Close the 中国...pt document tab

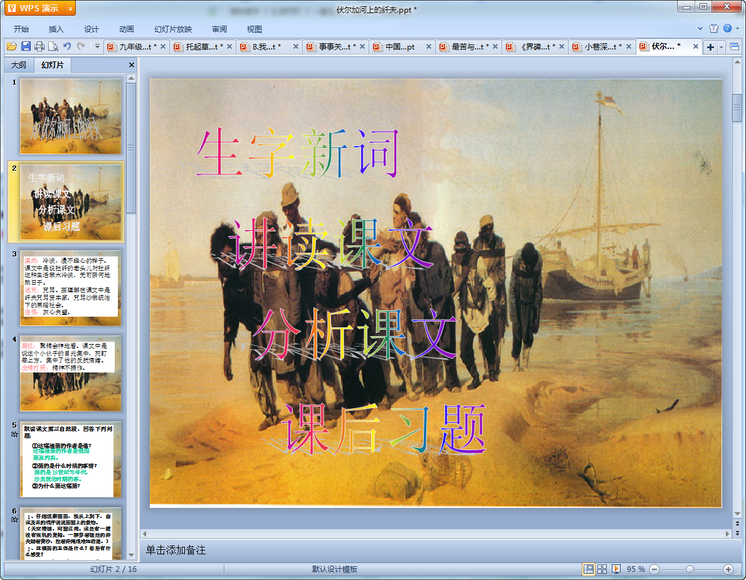coord(429,46)
